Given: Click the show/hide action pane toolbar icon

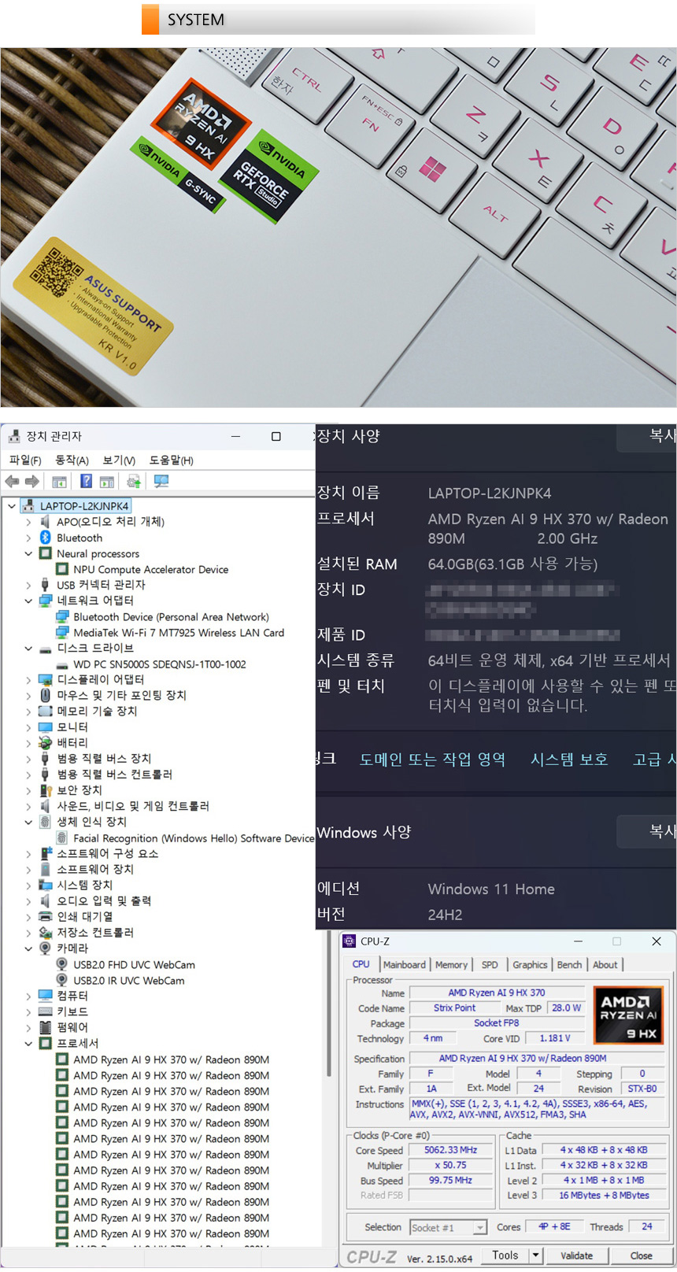Looking at the screenshot, I should pyautogui.click(x=107, y=481).
